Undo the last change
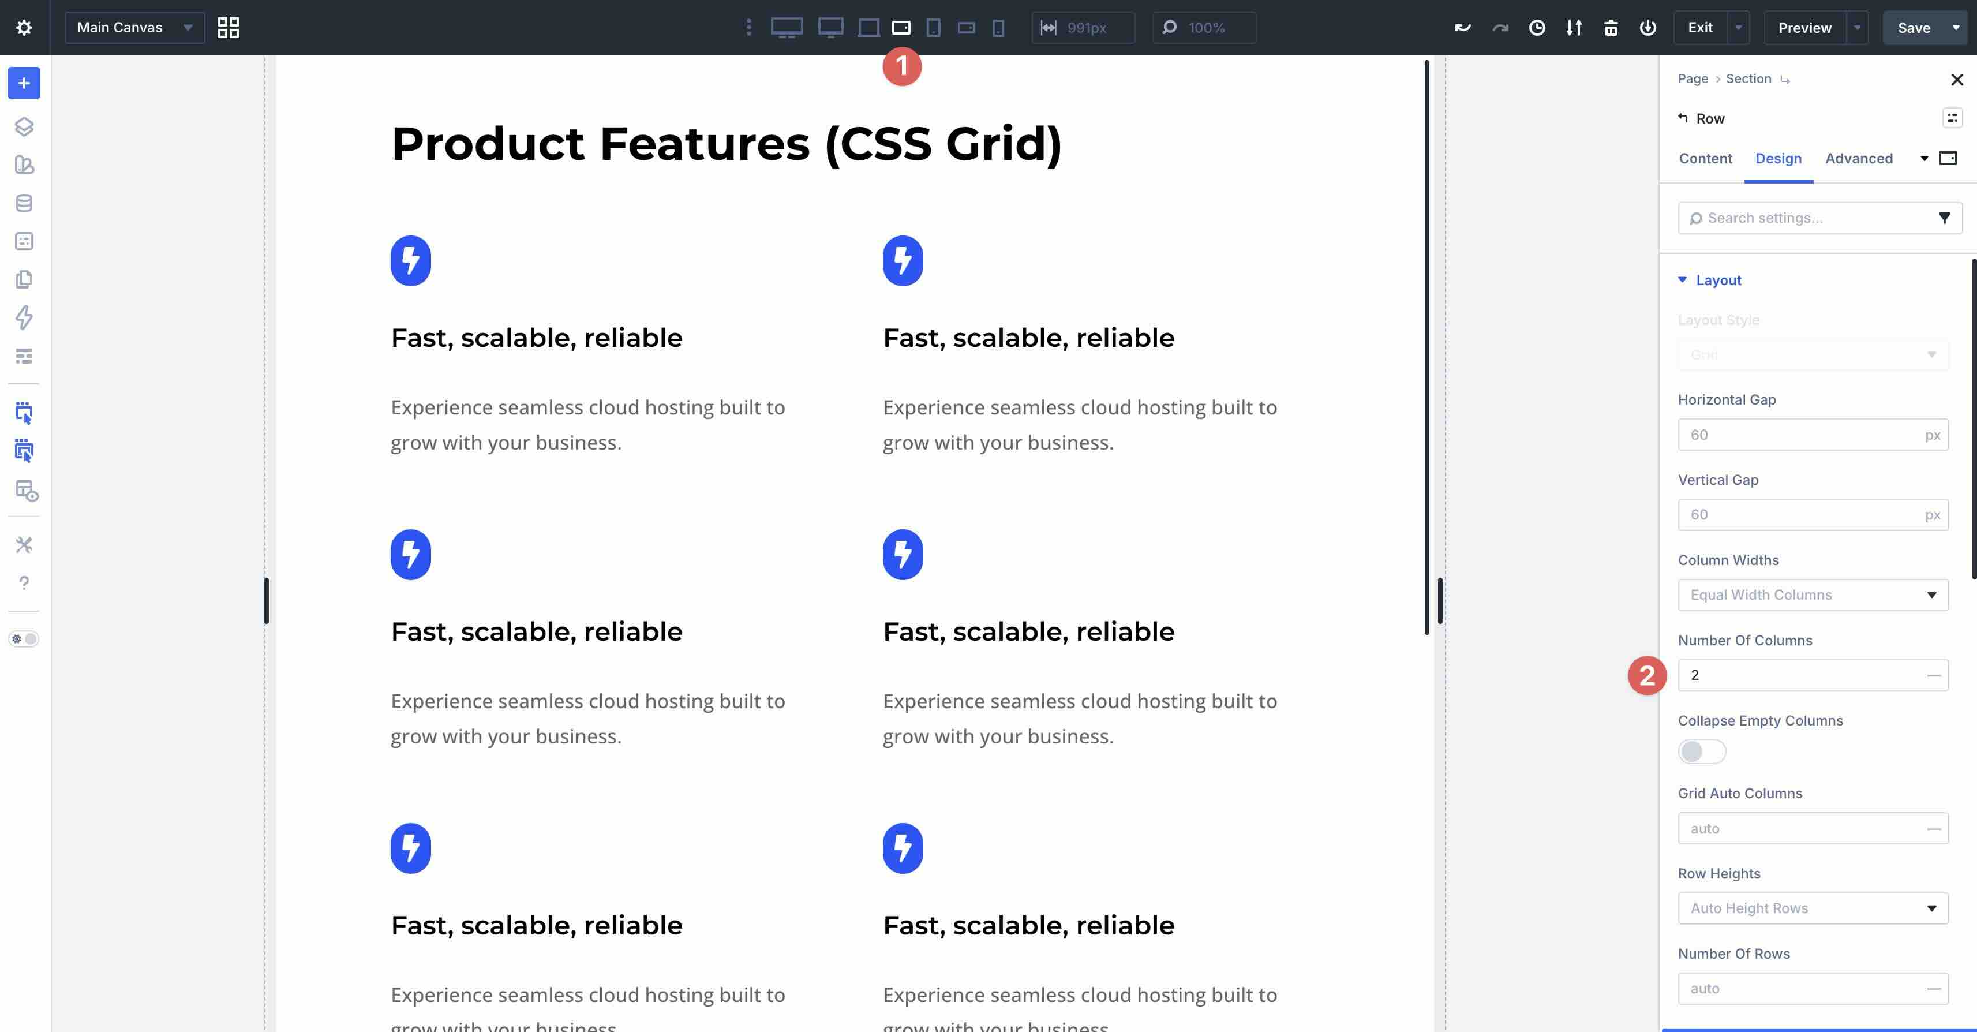This screenshot has width=1977, height=1032. pos(1463,28)
